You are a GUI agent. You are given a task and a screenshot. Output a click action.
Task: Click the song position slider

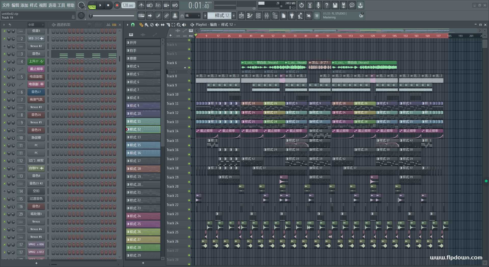click(112, 16)
